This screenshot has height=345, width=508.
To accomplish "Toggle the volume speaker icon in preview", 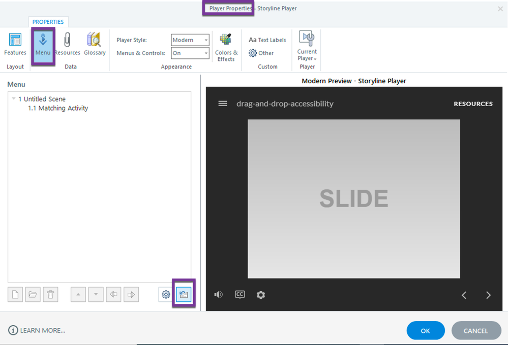I will (219, 295).
